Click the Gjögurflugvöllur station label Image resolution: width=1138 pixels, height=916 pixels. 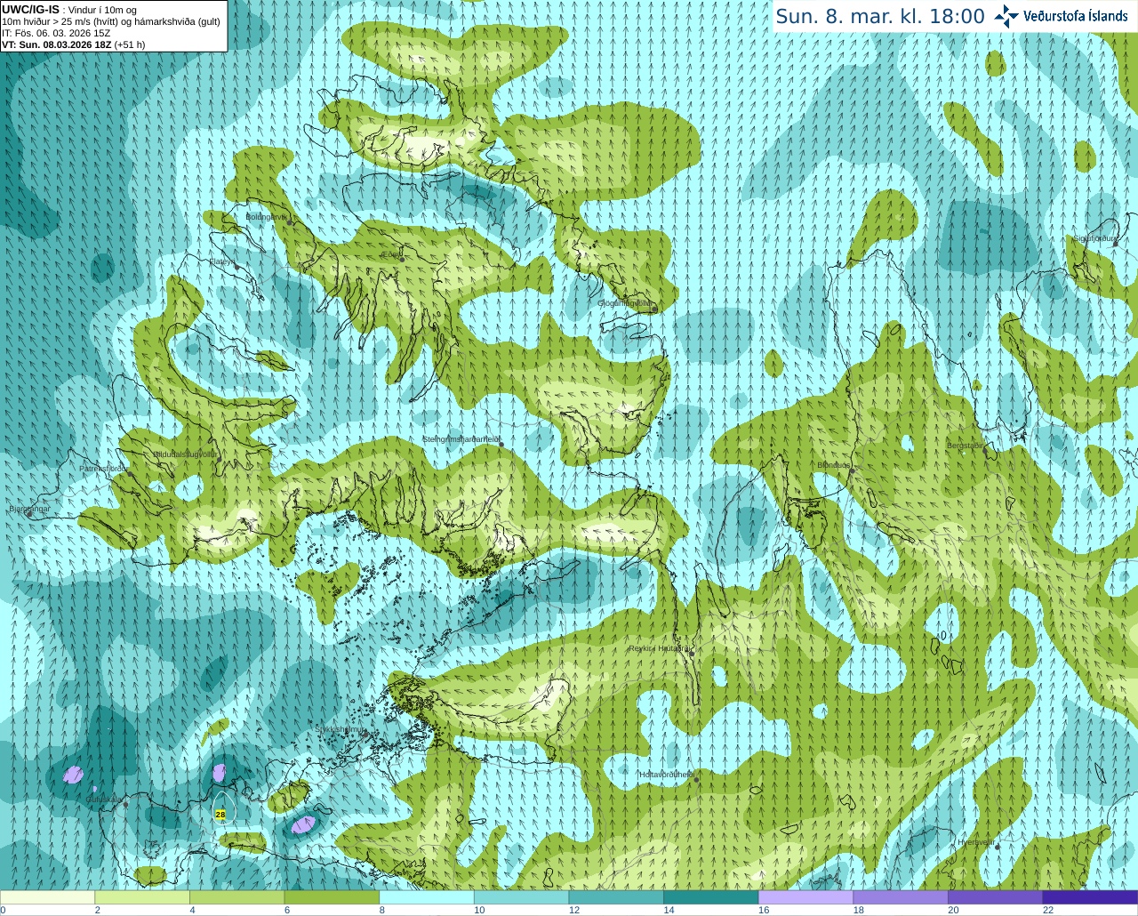coord(624,303)
